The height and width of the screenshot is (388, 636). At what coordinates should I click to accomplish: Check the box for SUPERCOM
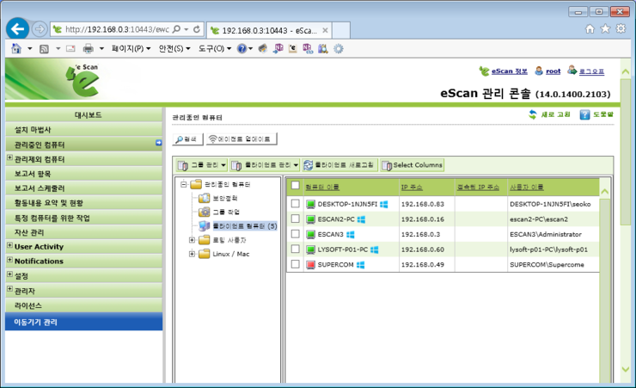[x=296, y=264]
